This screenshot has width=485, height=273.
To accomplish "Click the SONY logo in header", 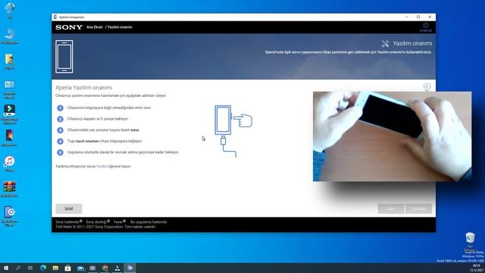I will point(69,27).
